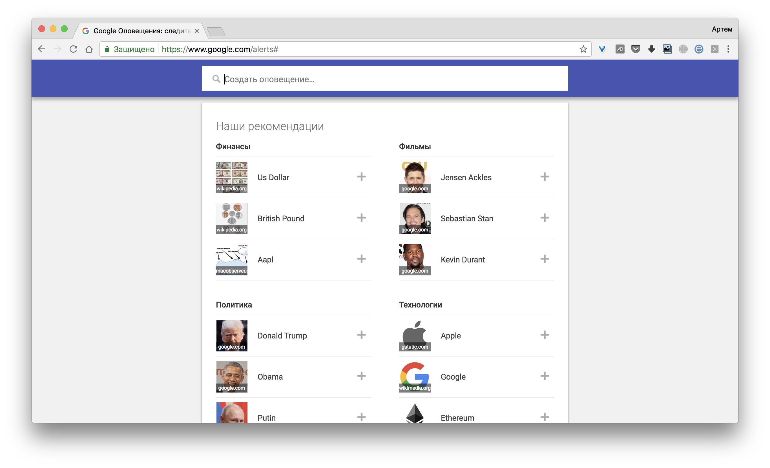Add Apple alert with the plus icon

click(544, 335)
